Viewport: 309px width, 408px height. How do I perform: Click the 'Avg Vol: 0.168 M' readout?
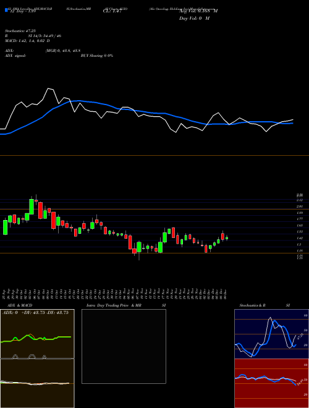tap(198, 11)
